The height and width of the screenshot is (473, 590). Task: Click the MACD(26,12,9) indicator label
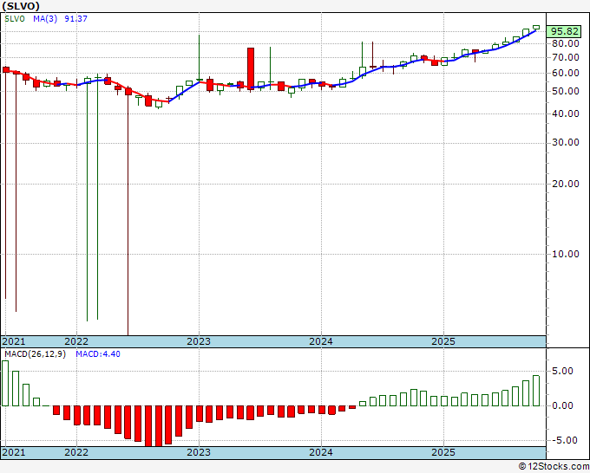pos(35,354)
